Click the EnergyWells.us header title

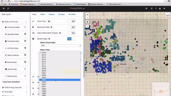click(x=77, y=8)
